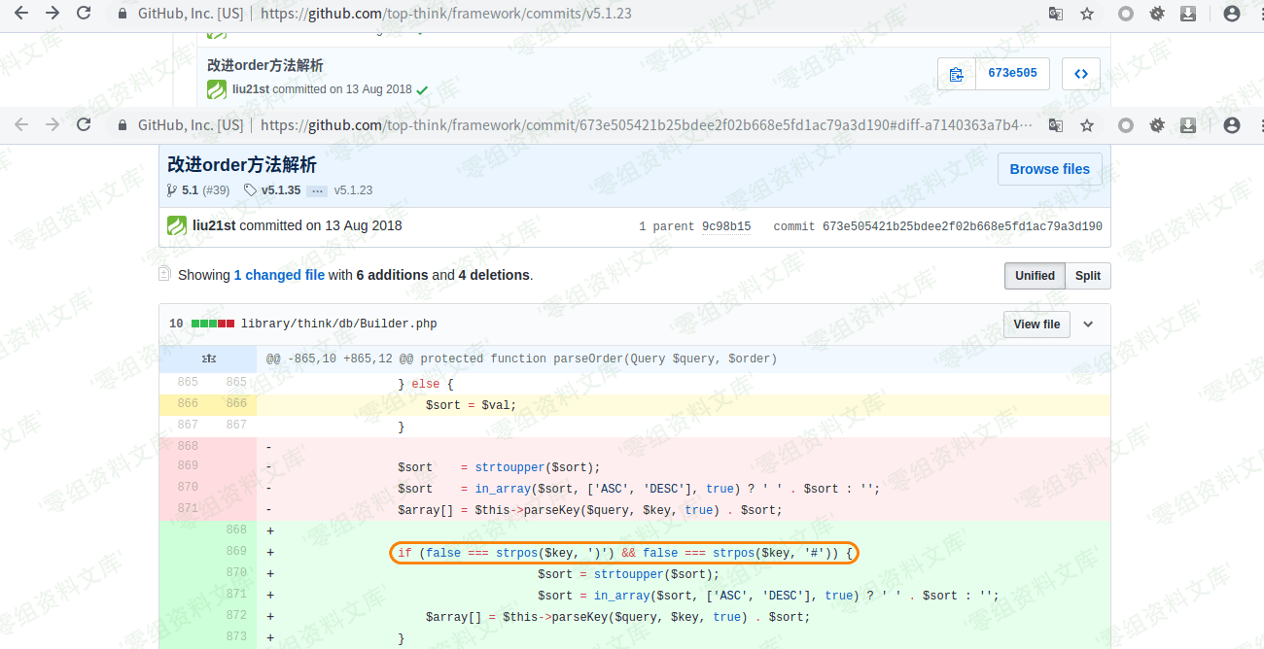Click translate icon in the topmost address bar
The width and height of the screenshot is (1264, 649).
(x=1055, y=14)
